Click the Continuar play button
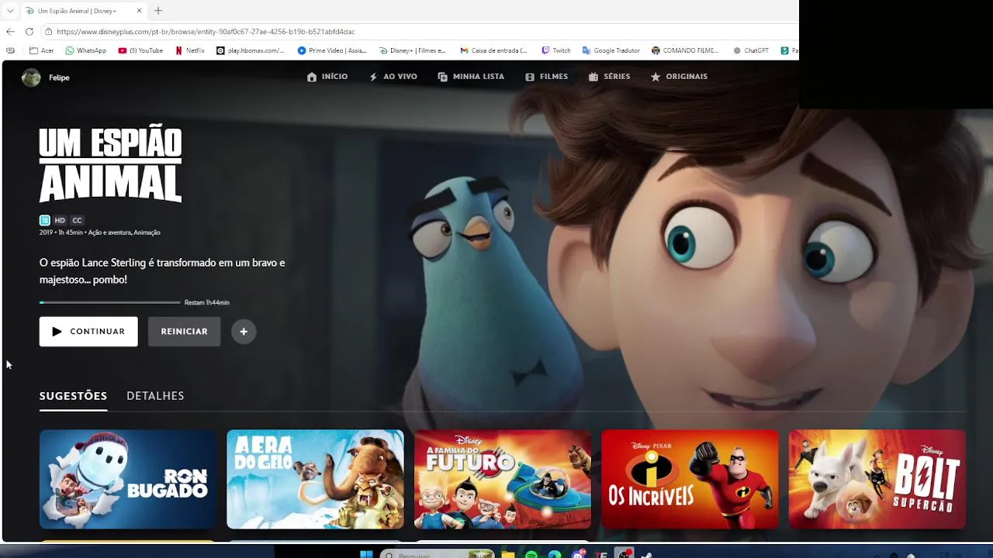 88,332
